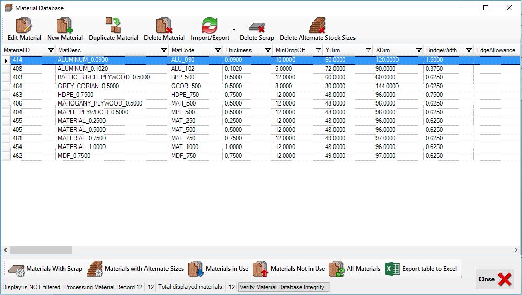Viewport: 522px width, 295px height.
Task: Open the Thickness column filter dropdown
Action: click(x=268, y=50)
